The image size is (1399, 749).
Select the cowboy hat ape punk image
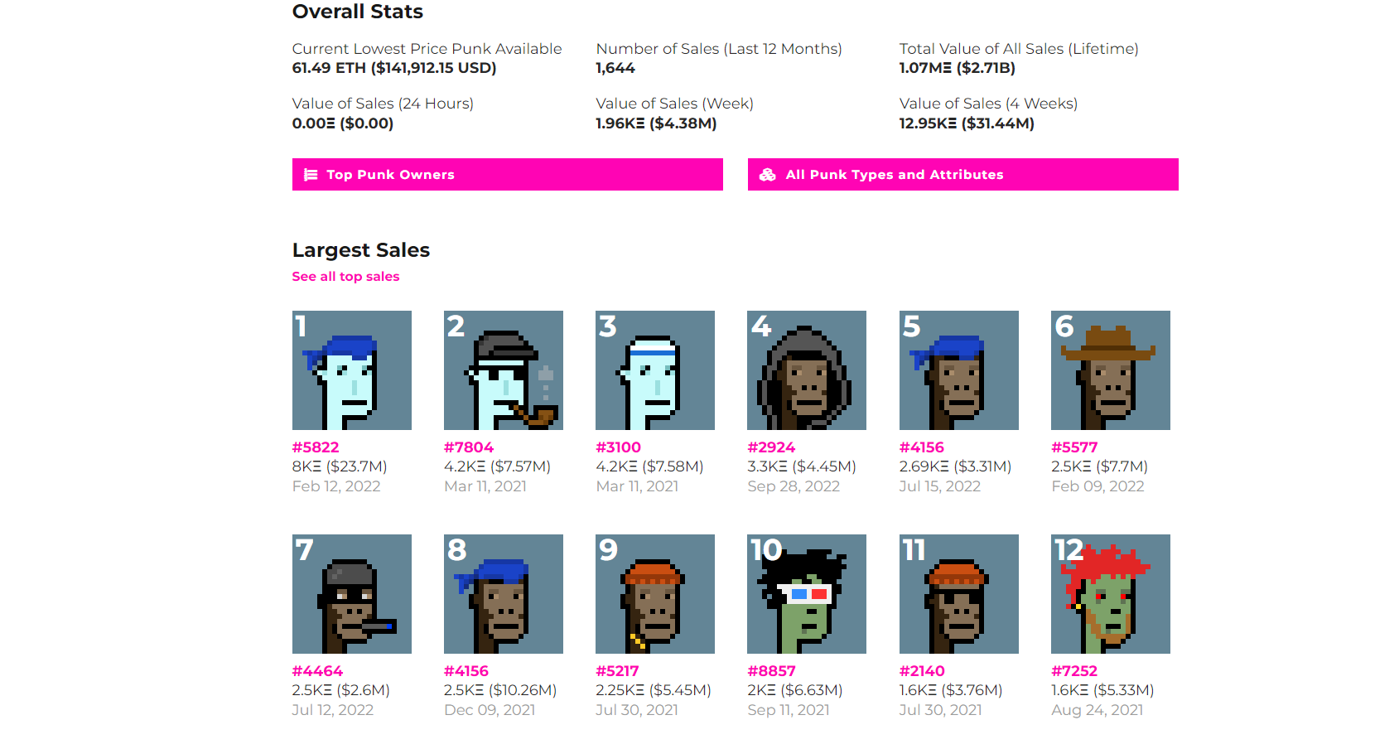pyautogui.click(x=1111, y=370)
